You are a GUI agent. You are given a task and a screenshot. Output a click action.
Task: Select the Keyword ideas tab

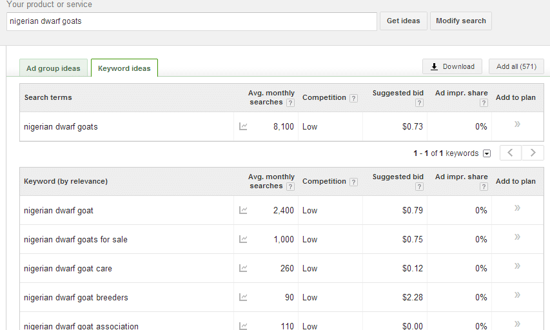[124, 68]
